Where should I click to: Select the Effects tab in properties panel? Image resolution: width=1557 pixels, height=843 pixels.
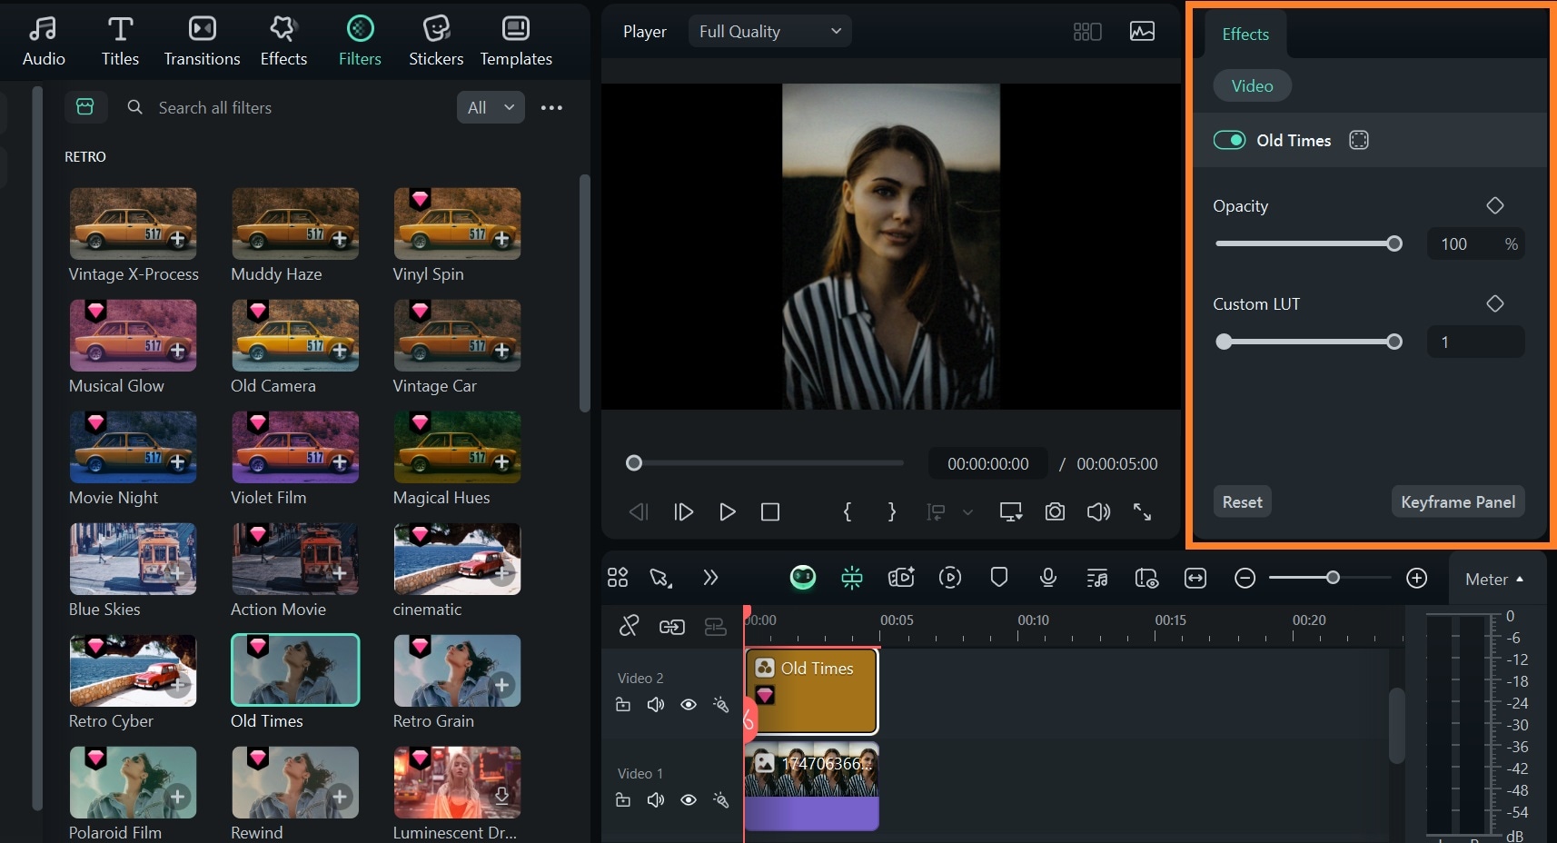click(x=1245, y=35)
